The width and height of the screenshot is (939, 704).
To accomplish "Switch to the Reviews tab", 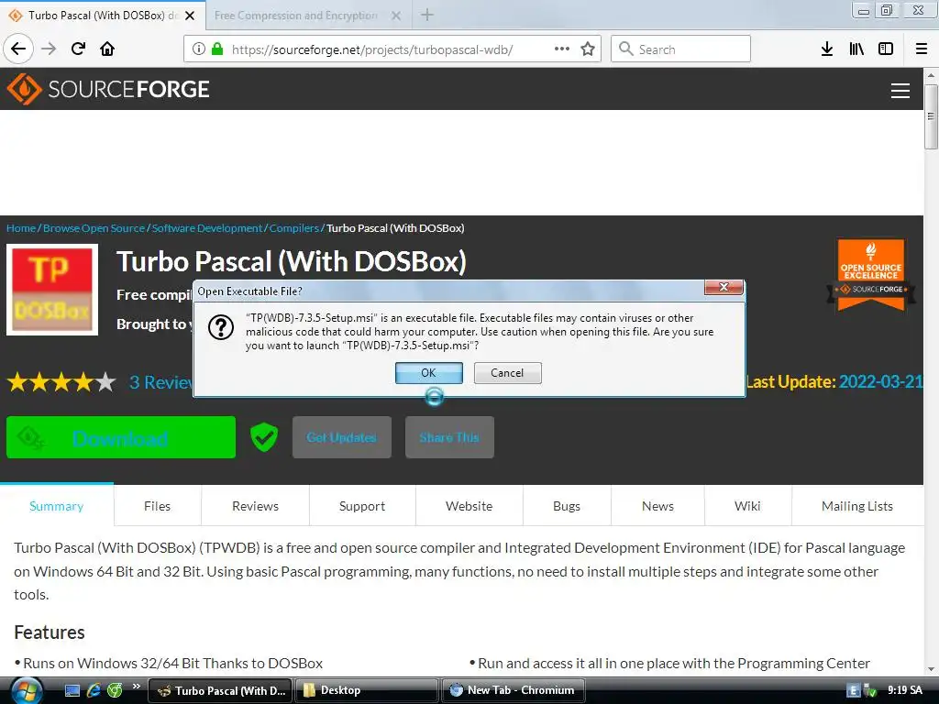I will (255, 506).
